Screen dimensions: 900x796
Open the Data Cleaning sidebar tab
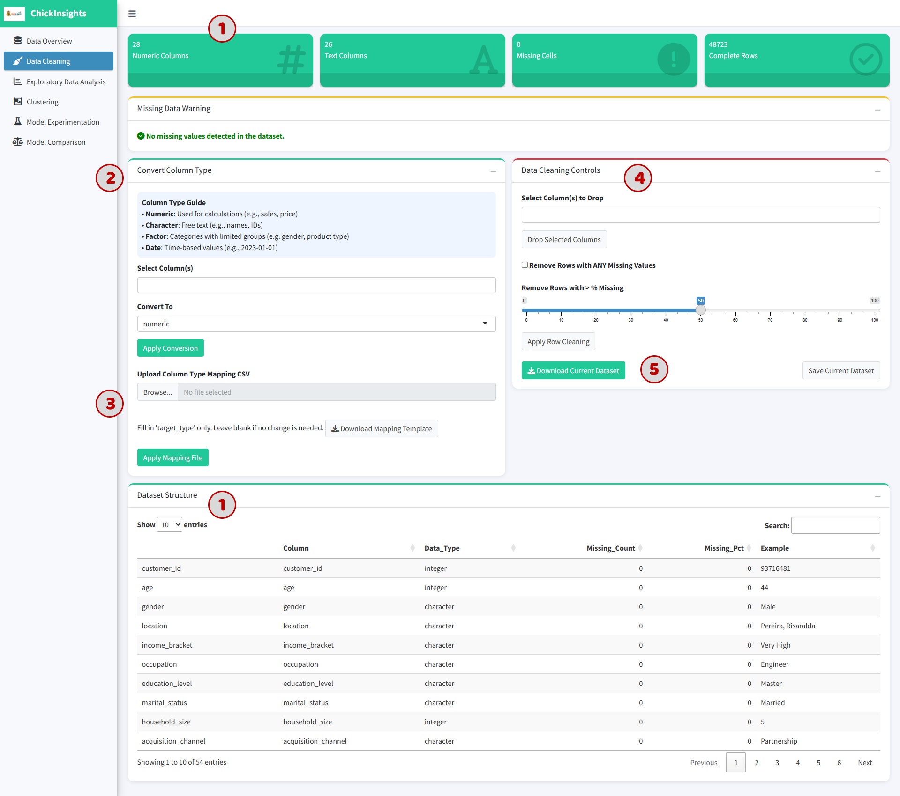59,61
